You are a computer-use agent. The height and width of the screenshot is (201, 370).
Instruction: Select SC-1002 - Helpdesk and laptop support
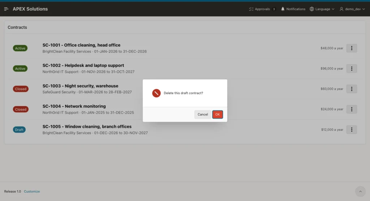[83, 65]
